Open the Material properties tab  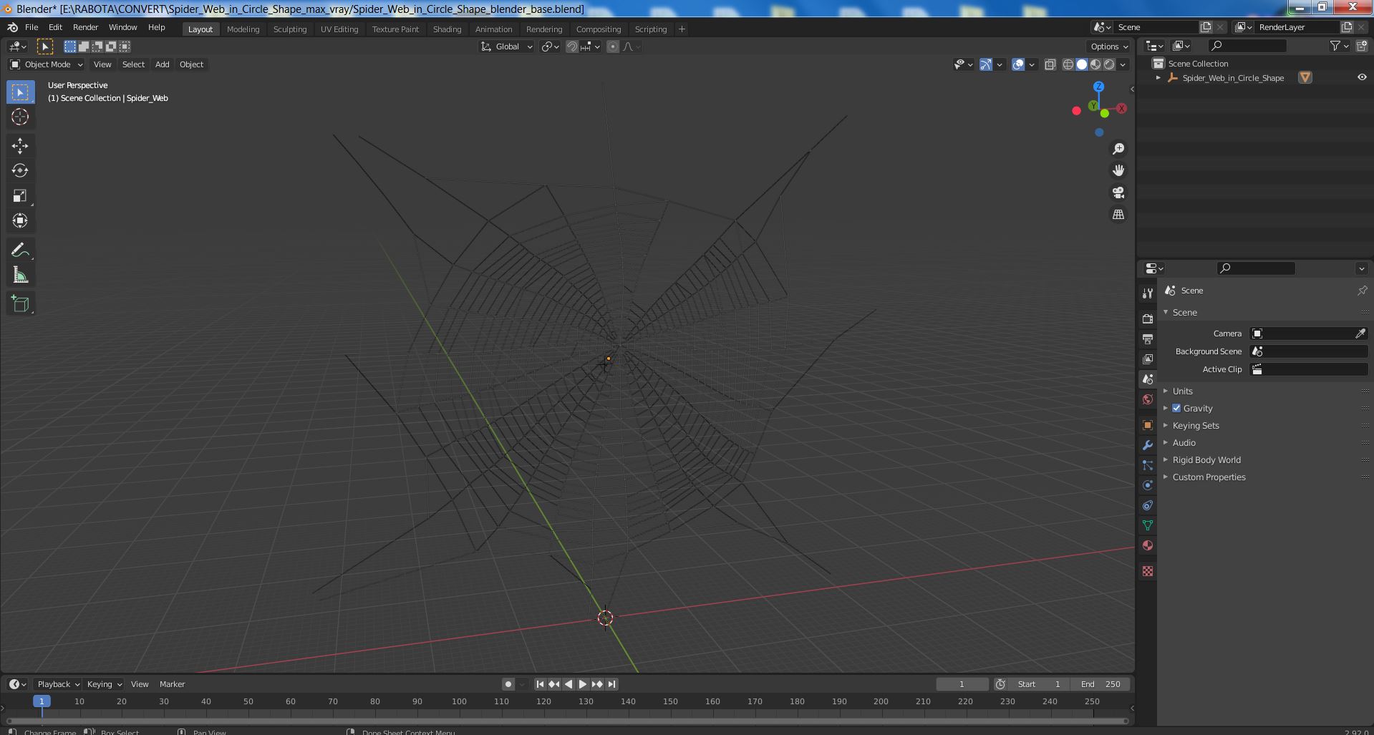tap(1148, 545)
